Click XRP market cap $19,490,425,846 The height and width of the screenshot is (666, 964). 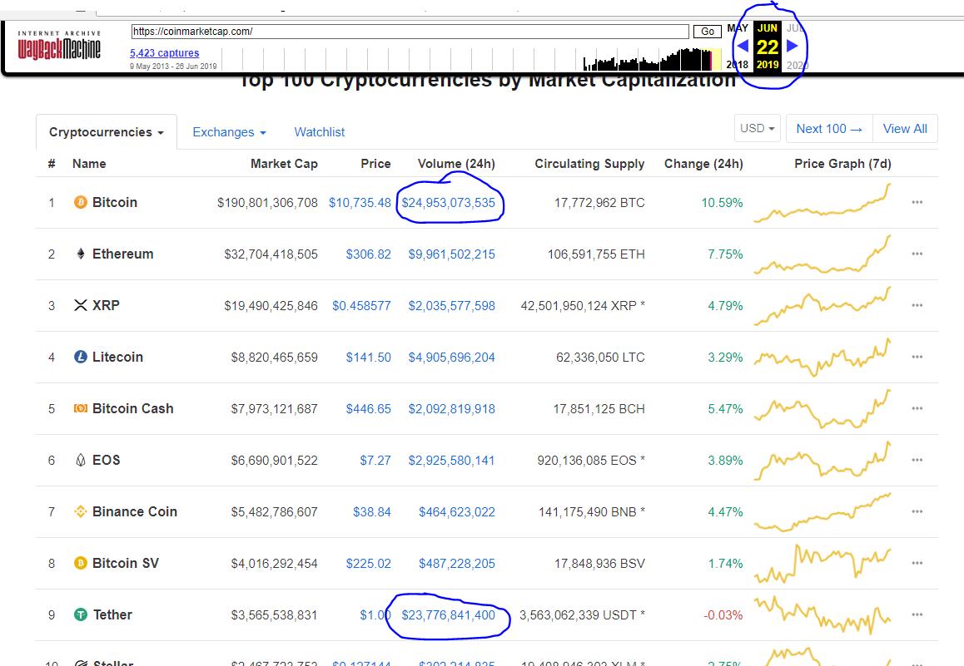pos(271,306)
